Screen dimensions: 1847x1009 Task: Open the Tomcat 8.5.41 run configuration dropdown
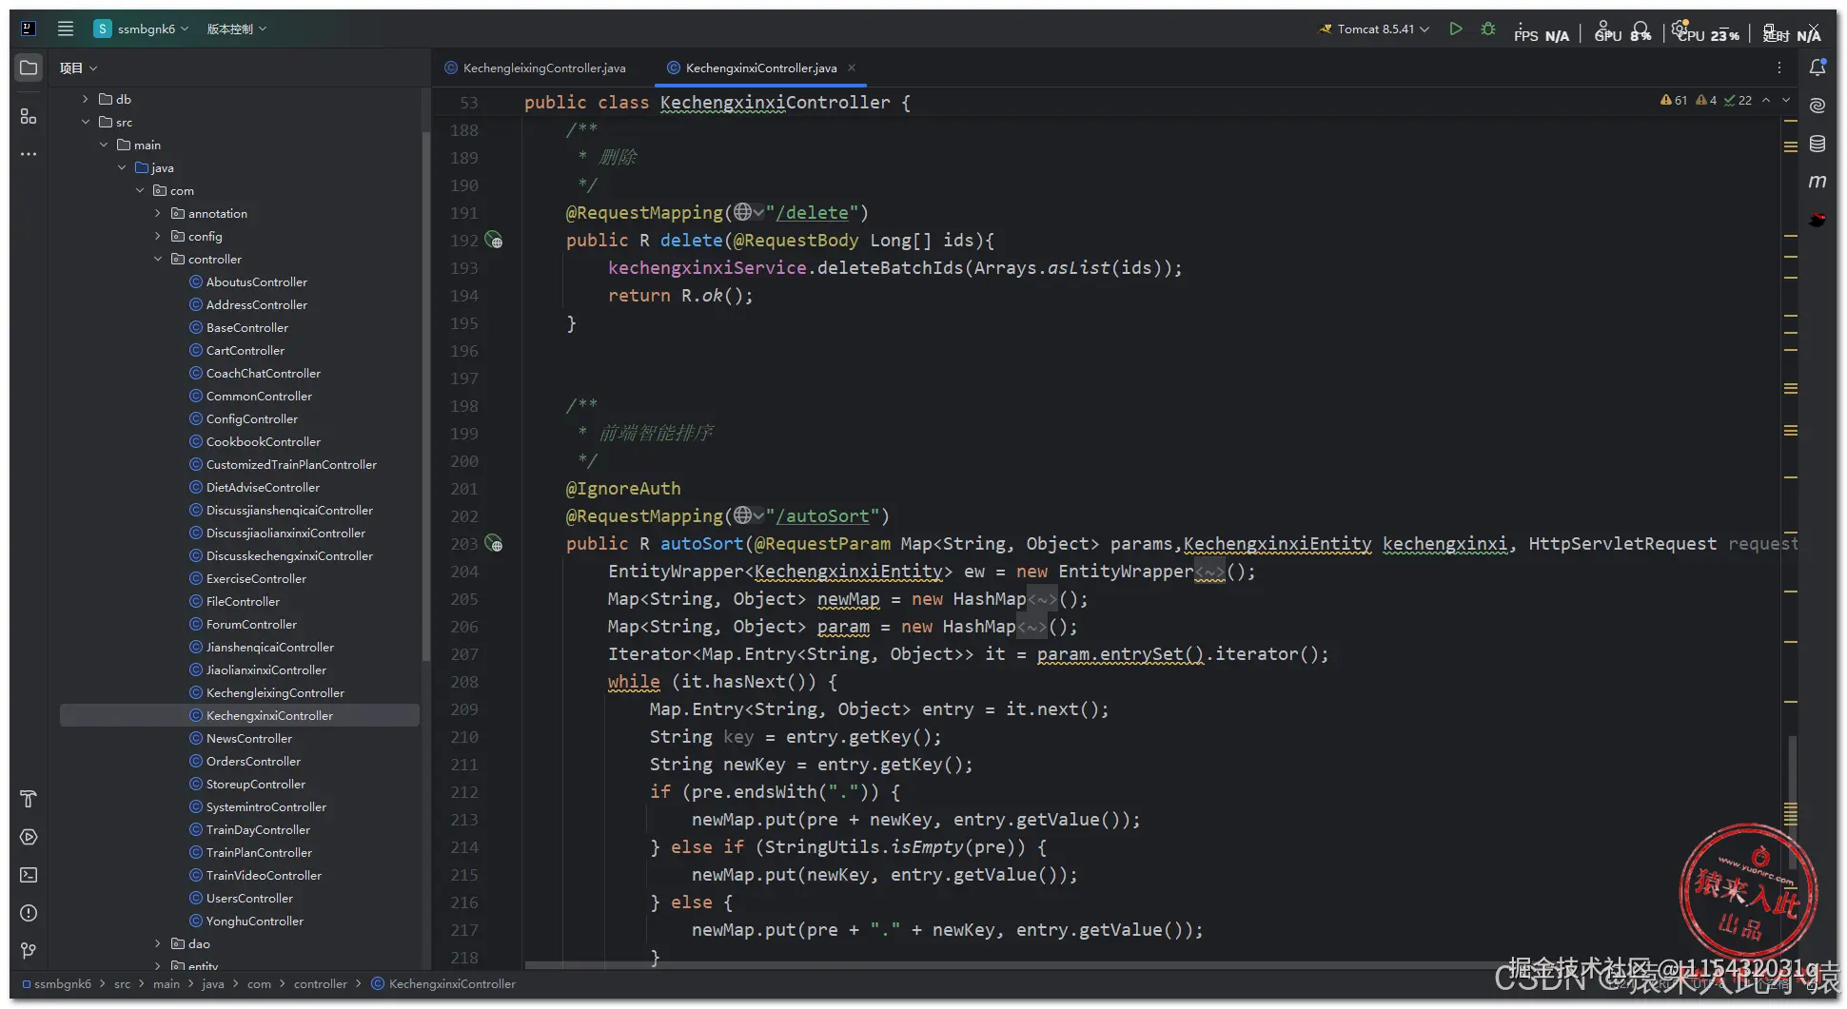pyautogui.click(x=1374, y=29)
